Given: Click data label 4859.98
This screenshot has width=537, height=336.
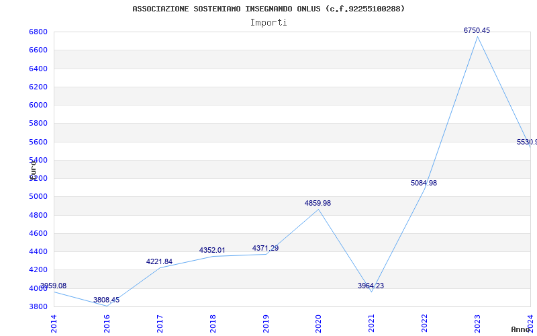Looking at the screenshot, I should point(318,204).
